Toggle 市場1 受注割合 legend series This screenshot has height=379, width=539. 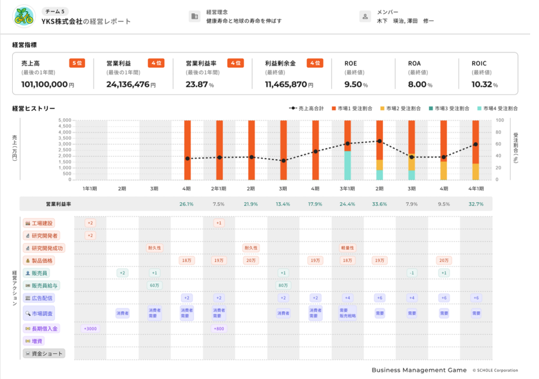click(352, 108)
